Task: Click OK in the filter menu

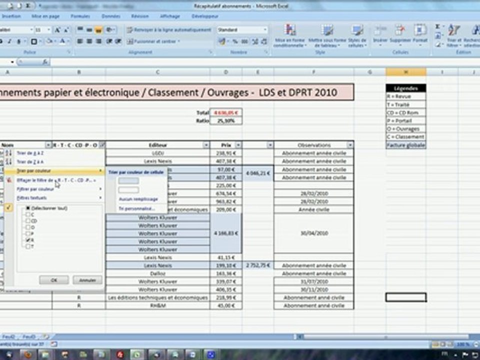Action: point(54,280)
